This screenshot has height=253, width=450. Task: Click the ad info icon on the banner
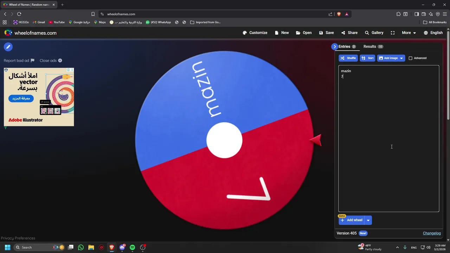click(x=68, y=70)
